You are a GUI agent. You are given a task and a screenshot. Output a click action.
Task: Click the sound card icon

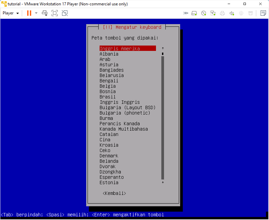click(x=232, y=13)
